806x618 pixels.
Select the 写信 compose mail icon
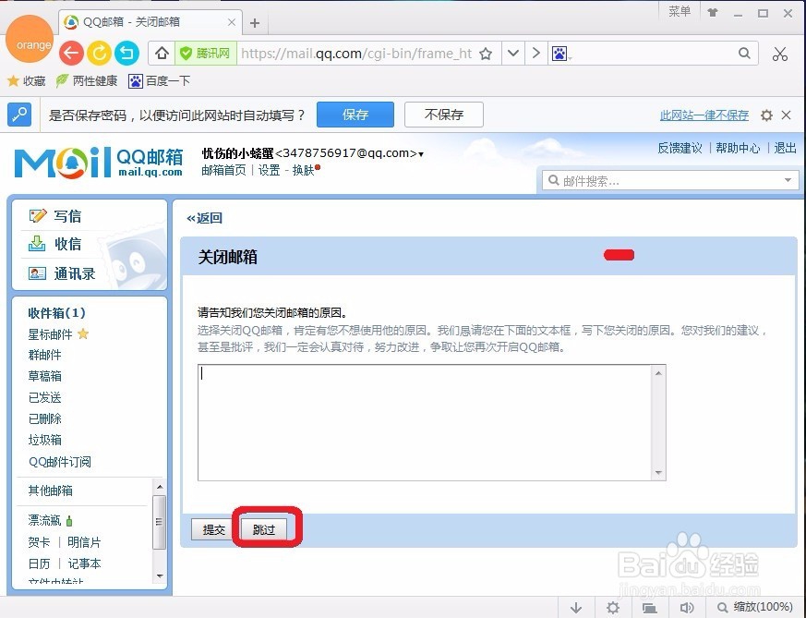pyautogui.click(x=37, y=216)
